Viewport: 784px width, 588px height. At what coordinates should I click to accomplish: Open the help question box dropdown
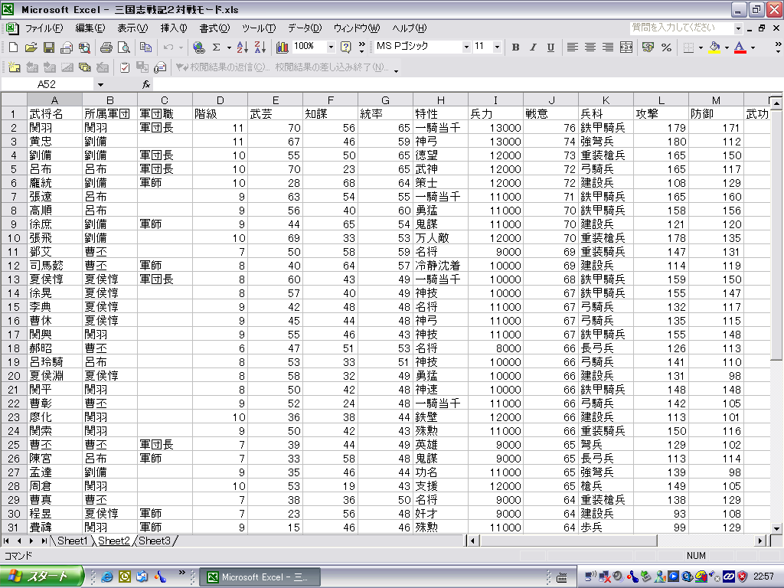click(x=738, y=28)
